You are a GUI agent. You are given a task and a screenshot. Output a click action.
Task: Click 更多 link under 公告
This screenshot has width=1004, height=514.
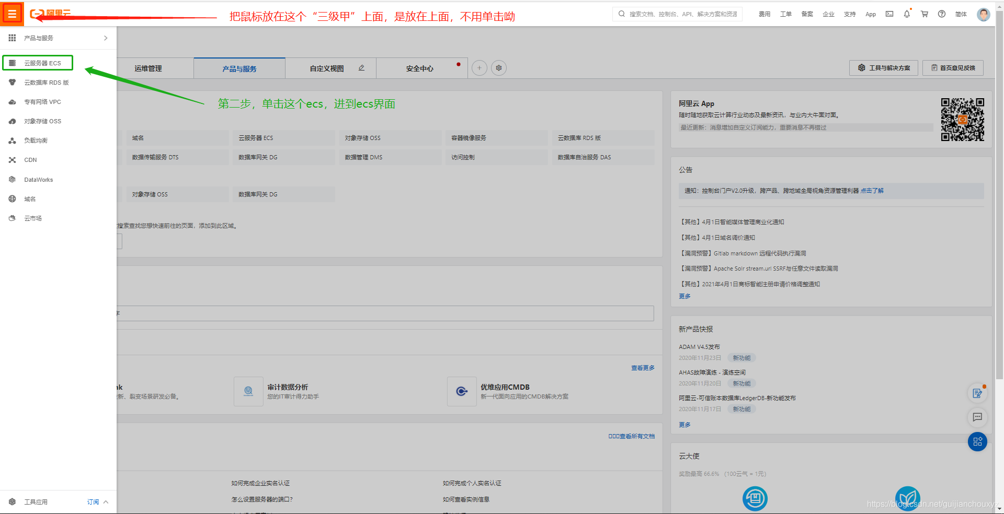point(684,296)
